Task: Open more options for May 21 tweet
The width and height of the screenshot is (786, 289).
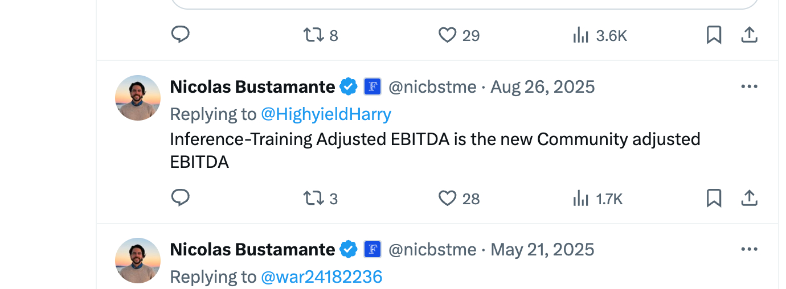Action: 749,249
